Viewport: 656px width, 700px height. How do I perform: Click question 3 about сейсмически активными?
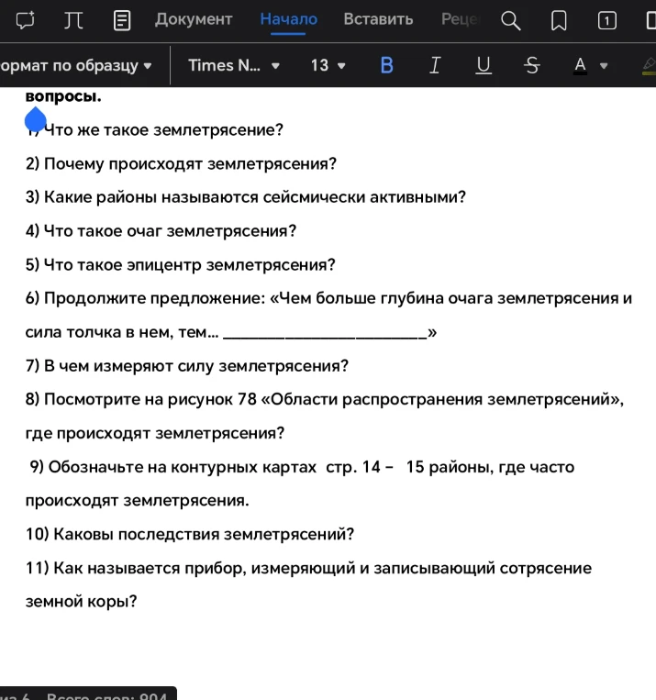[246, 197]
